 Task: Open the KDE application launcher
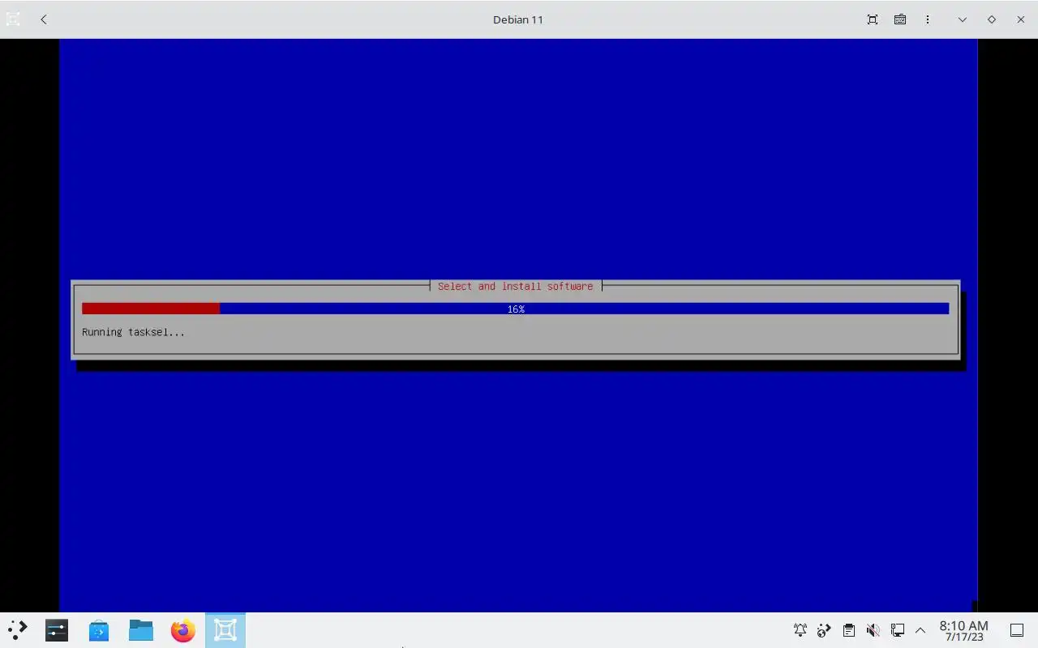[17, 630]
